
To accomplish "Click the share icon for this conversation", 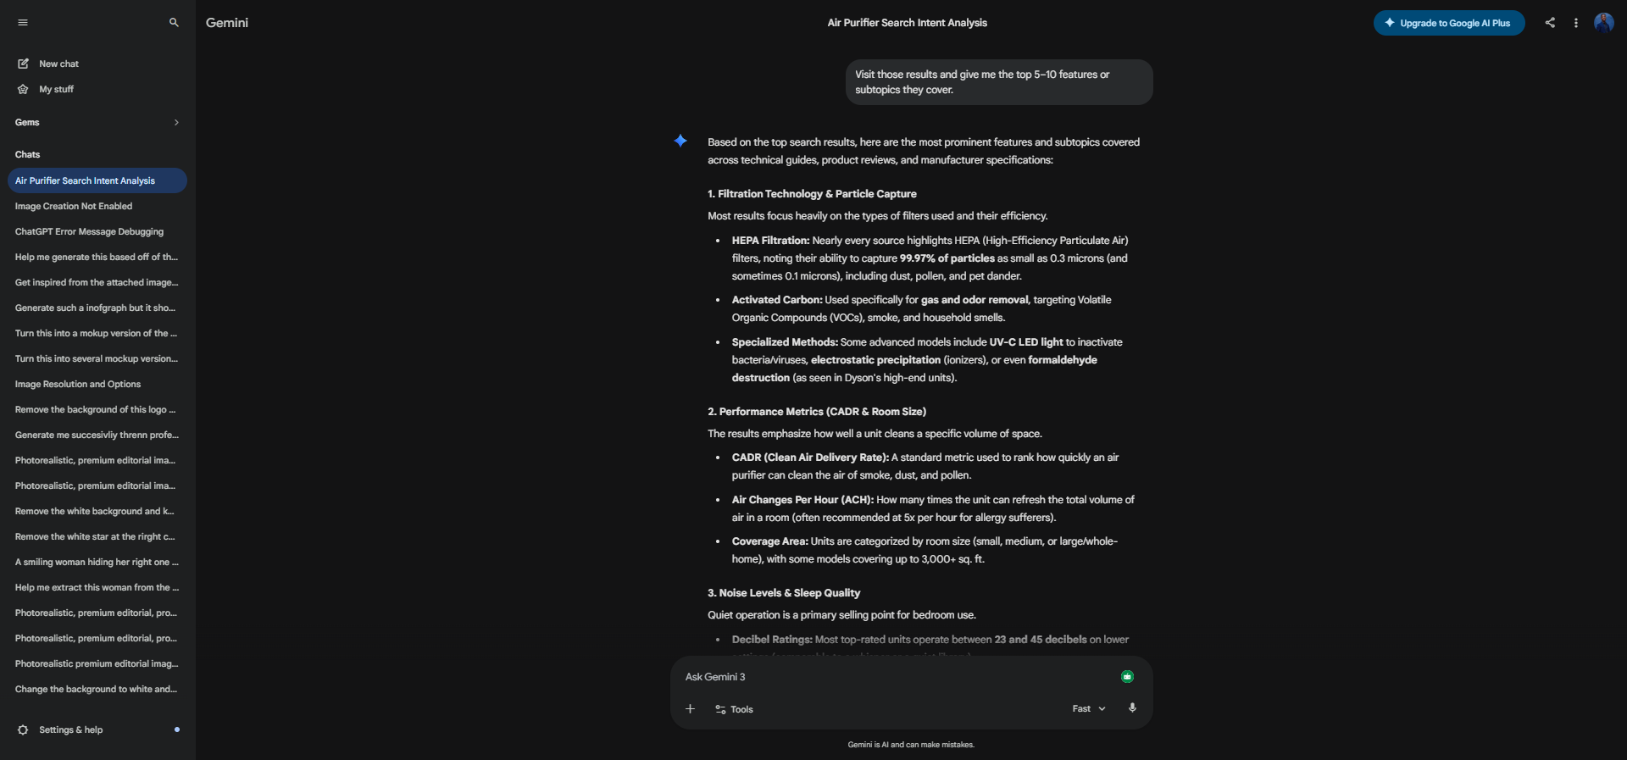I will tap(1550, 23).
